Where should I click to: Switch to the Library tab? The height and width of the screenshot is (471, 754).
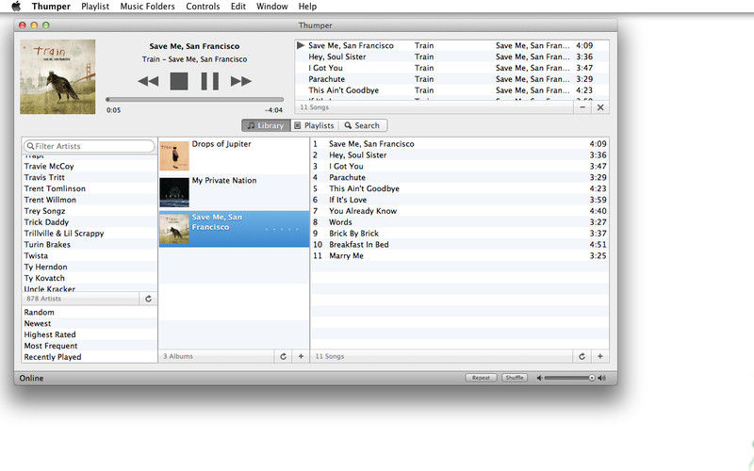click(266, 125)
